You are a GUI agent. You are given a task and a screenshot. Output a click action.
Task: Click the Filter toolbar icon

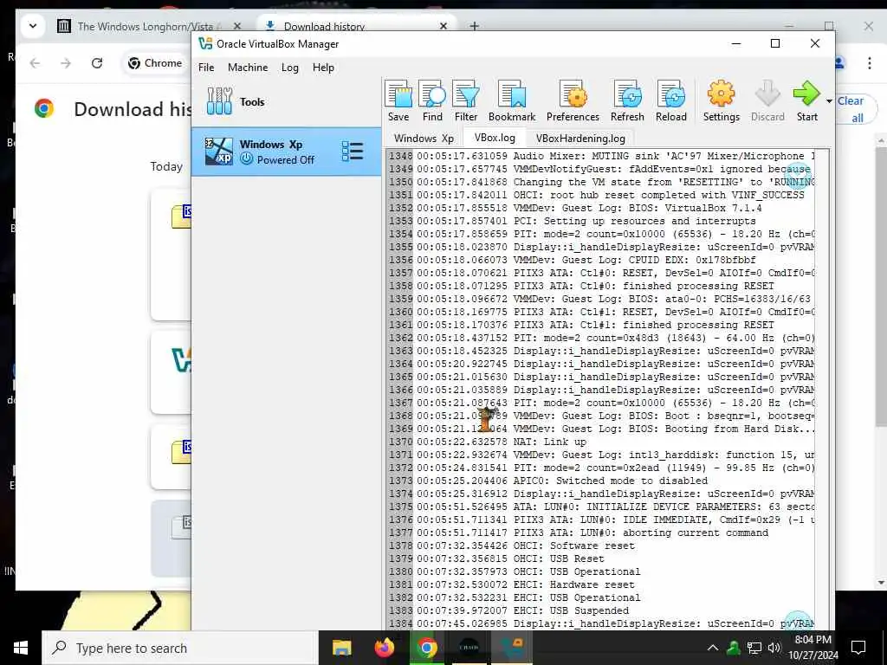(x=465, y=101)
